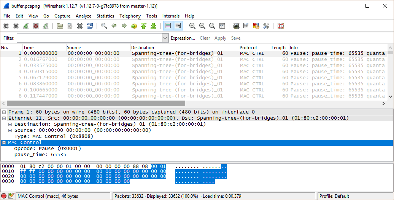The image size is (394, 200).
Task: Click the Clear filter button
Action: click(205, 38)
